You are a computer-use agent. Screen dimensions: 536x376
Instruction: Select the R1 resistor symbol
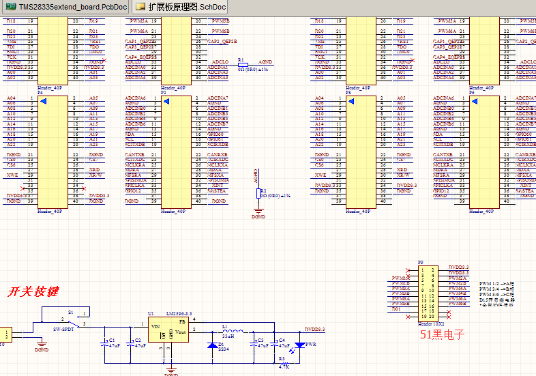click(243, 65)
